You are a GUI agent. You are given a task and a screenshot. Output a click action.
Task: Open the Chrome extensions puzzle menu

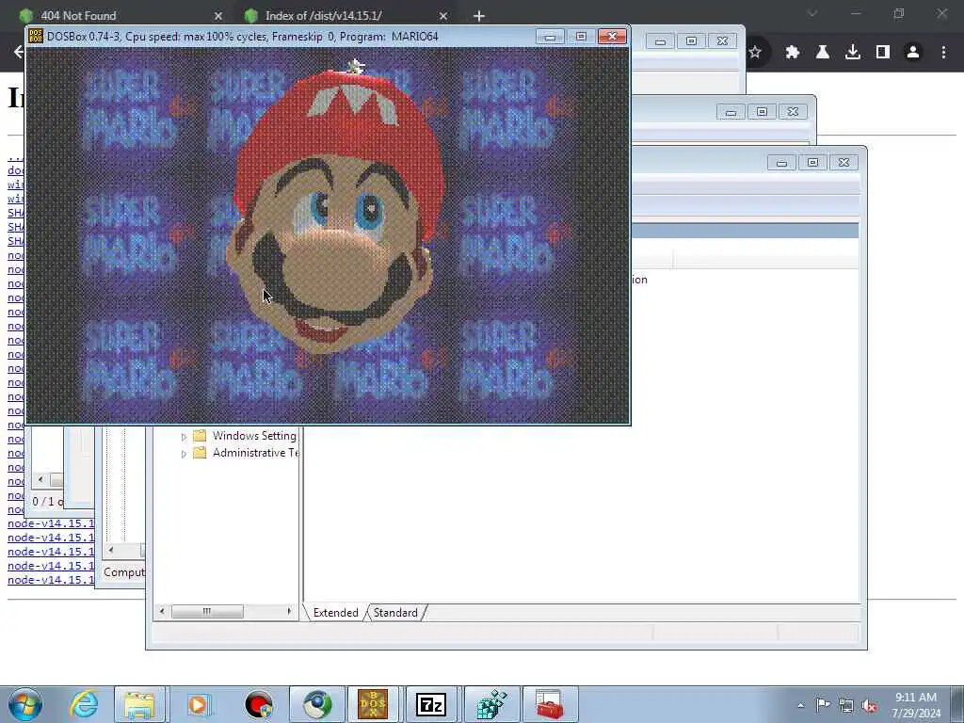click(793, 53)
